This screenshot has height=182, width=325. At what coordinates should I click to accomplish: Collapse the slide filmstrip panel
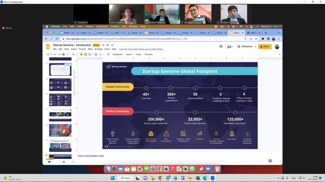point(73,162)
